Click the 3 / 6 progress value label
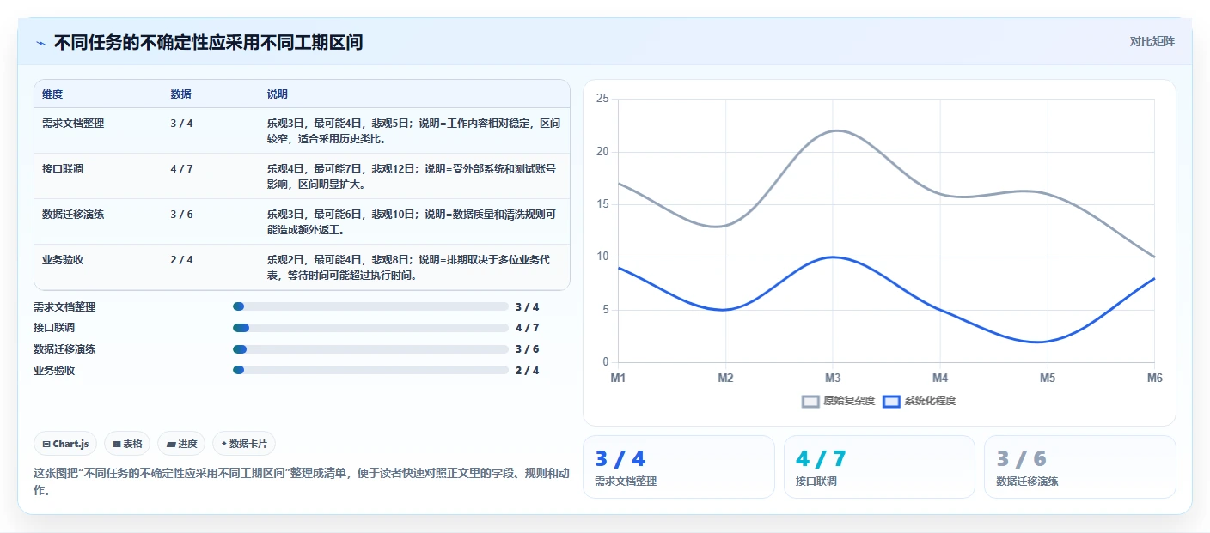This screenshot has height=533, width=1210. point(528,349)
